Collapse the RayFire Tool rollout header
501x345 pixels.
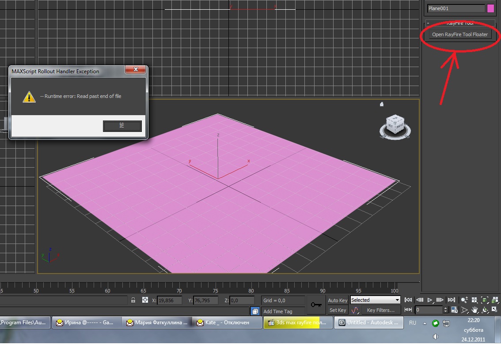point(460,23)
